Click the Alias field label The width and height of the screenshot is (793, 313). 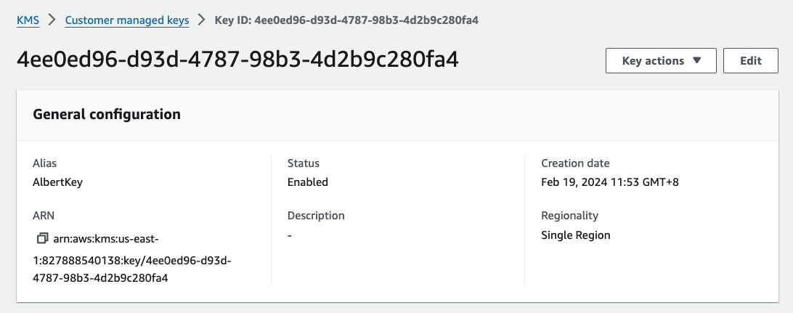coord(44,163)
